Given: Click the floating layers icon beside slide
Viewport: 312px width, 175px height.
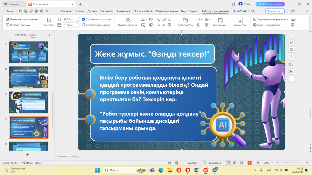Looking at the screenshot, I should [291, 42].
